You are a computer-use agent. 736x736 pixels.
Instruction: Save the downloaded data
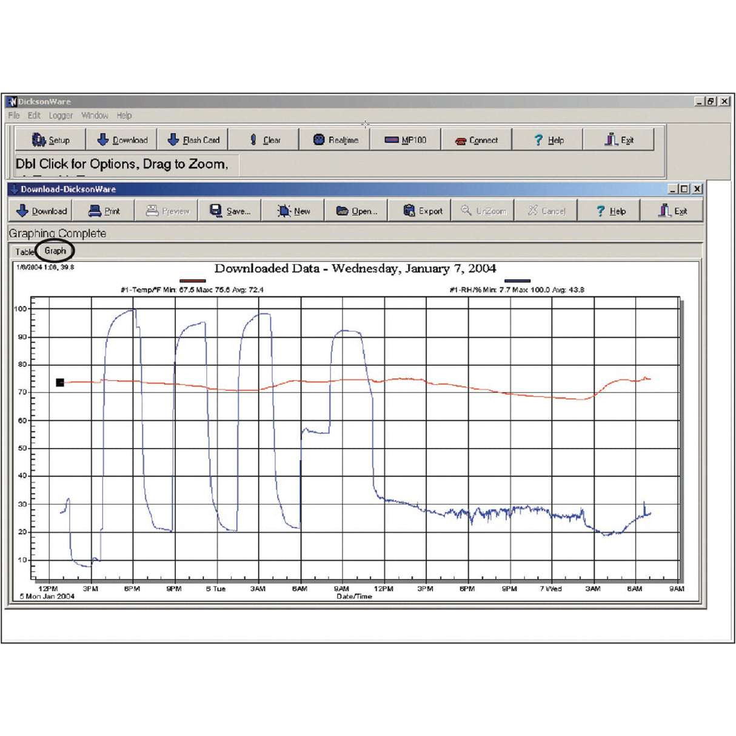click(x=230, y=210)
